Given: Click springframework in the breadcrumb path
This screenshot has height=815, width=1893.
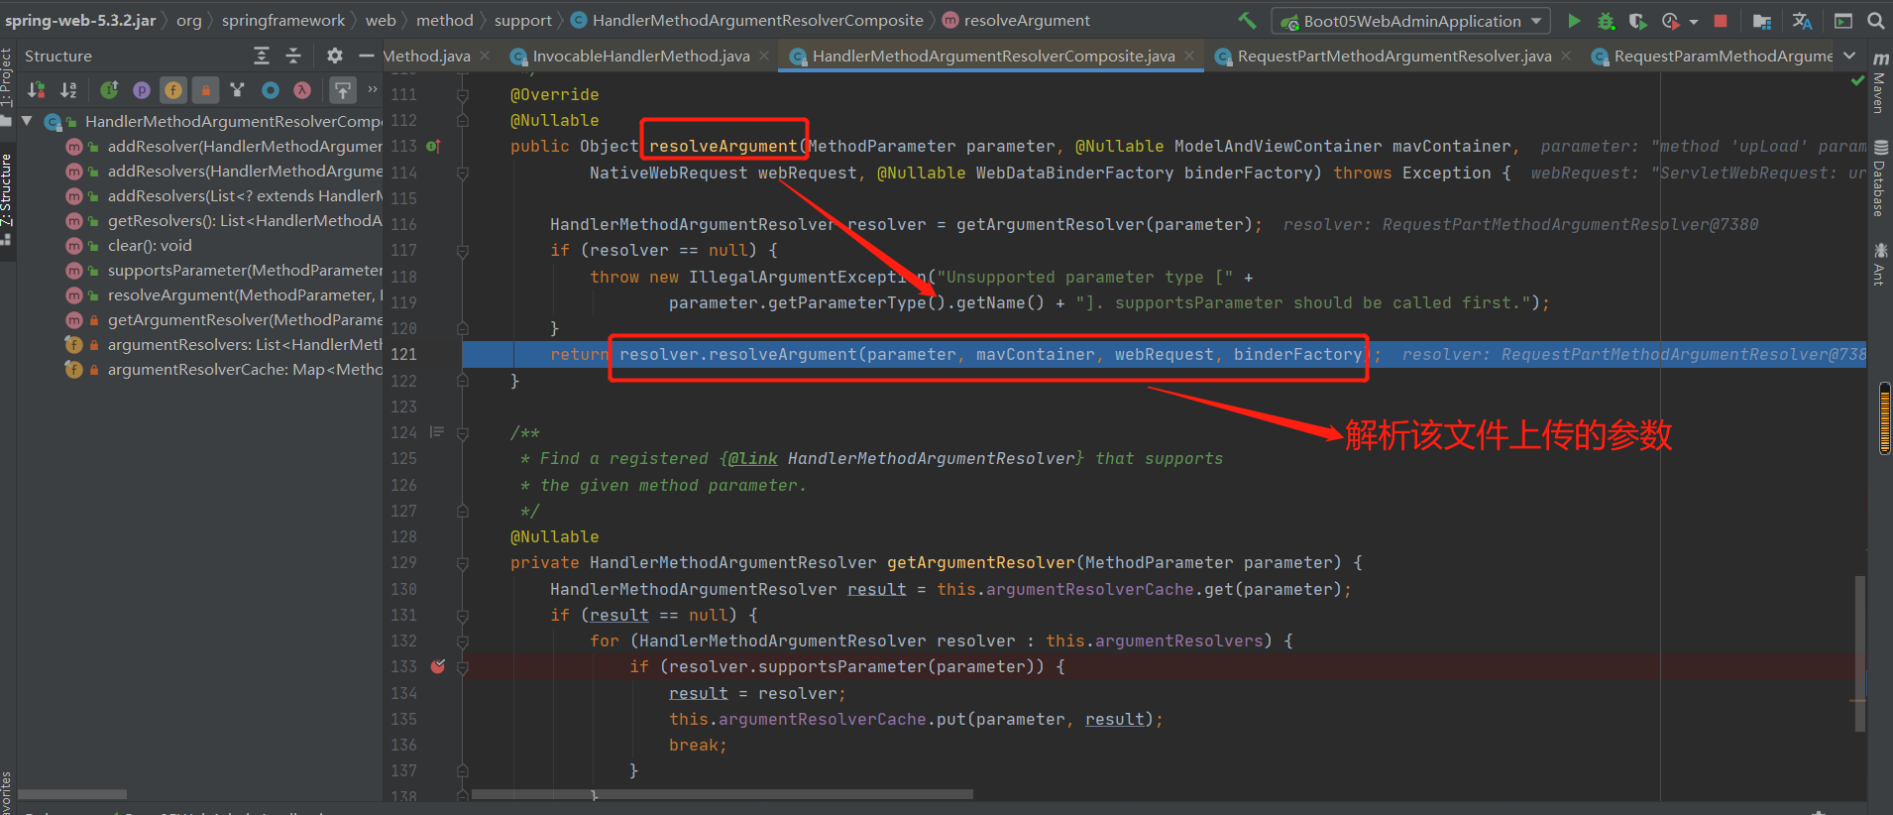Looking at the screenshot, I should 283,21.
